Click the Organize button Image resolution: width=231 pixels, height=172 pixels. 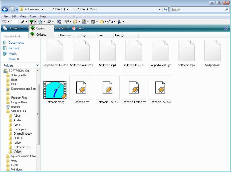coord(14,28)
